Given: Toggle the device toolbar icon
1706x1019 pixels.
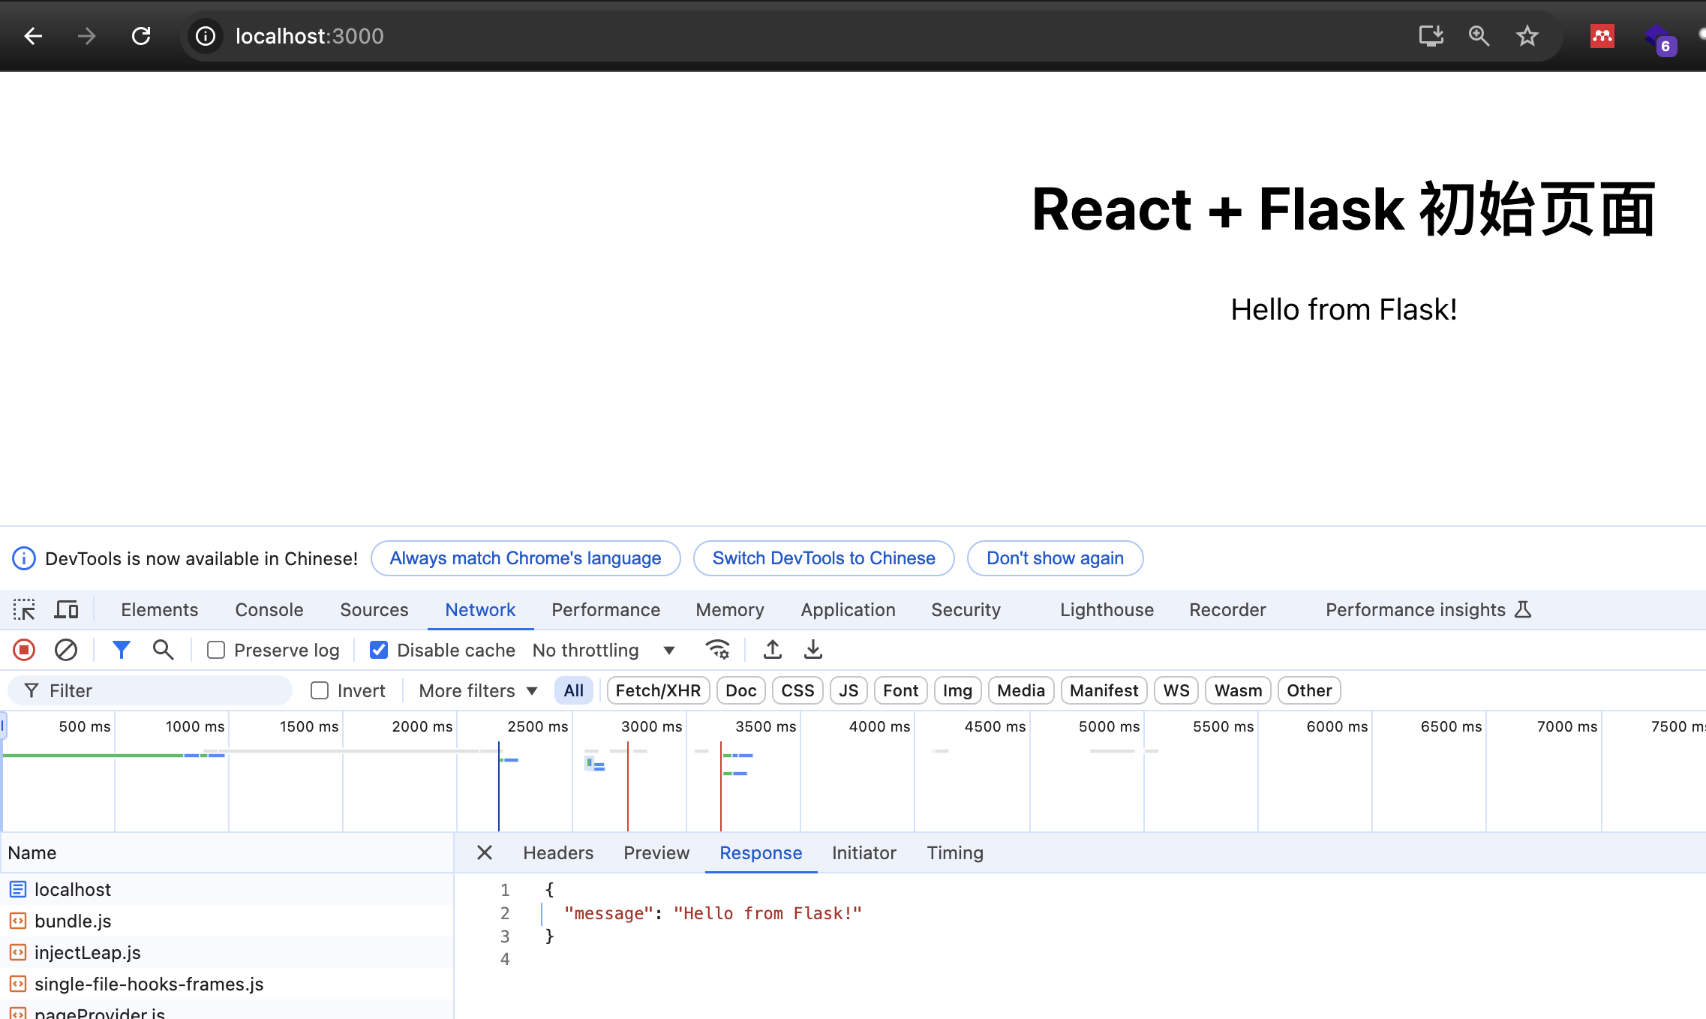Looking at the screenshot, I should point(66,609).
